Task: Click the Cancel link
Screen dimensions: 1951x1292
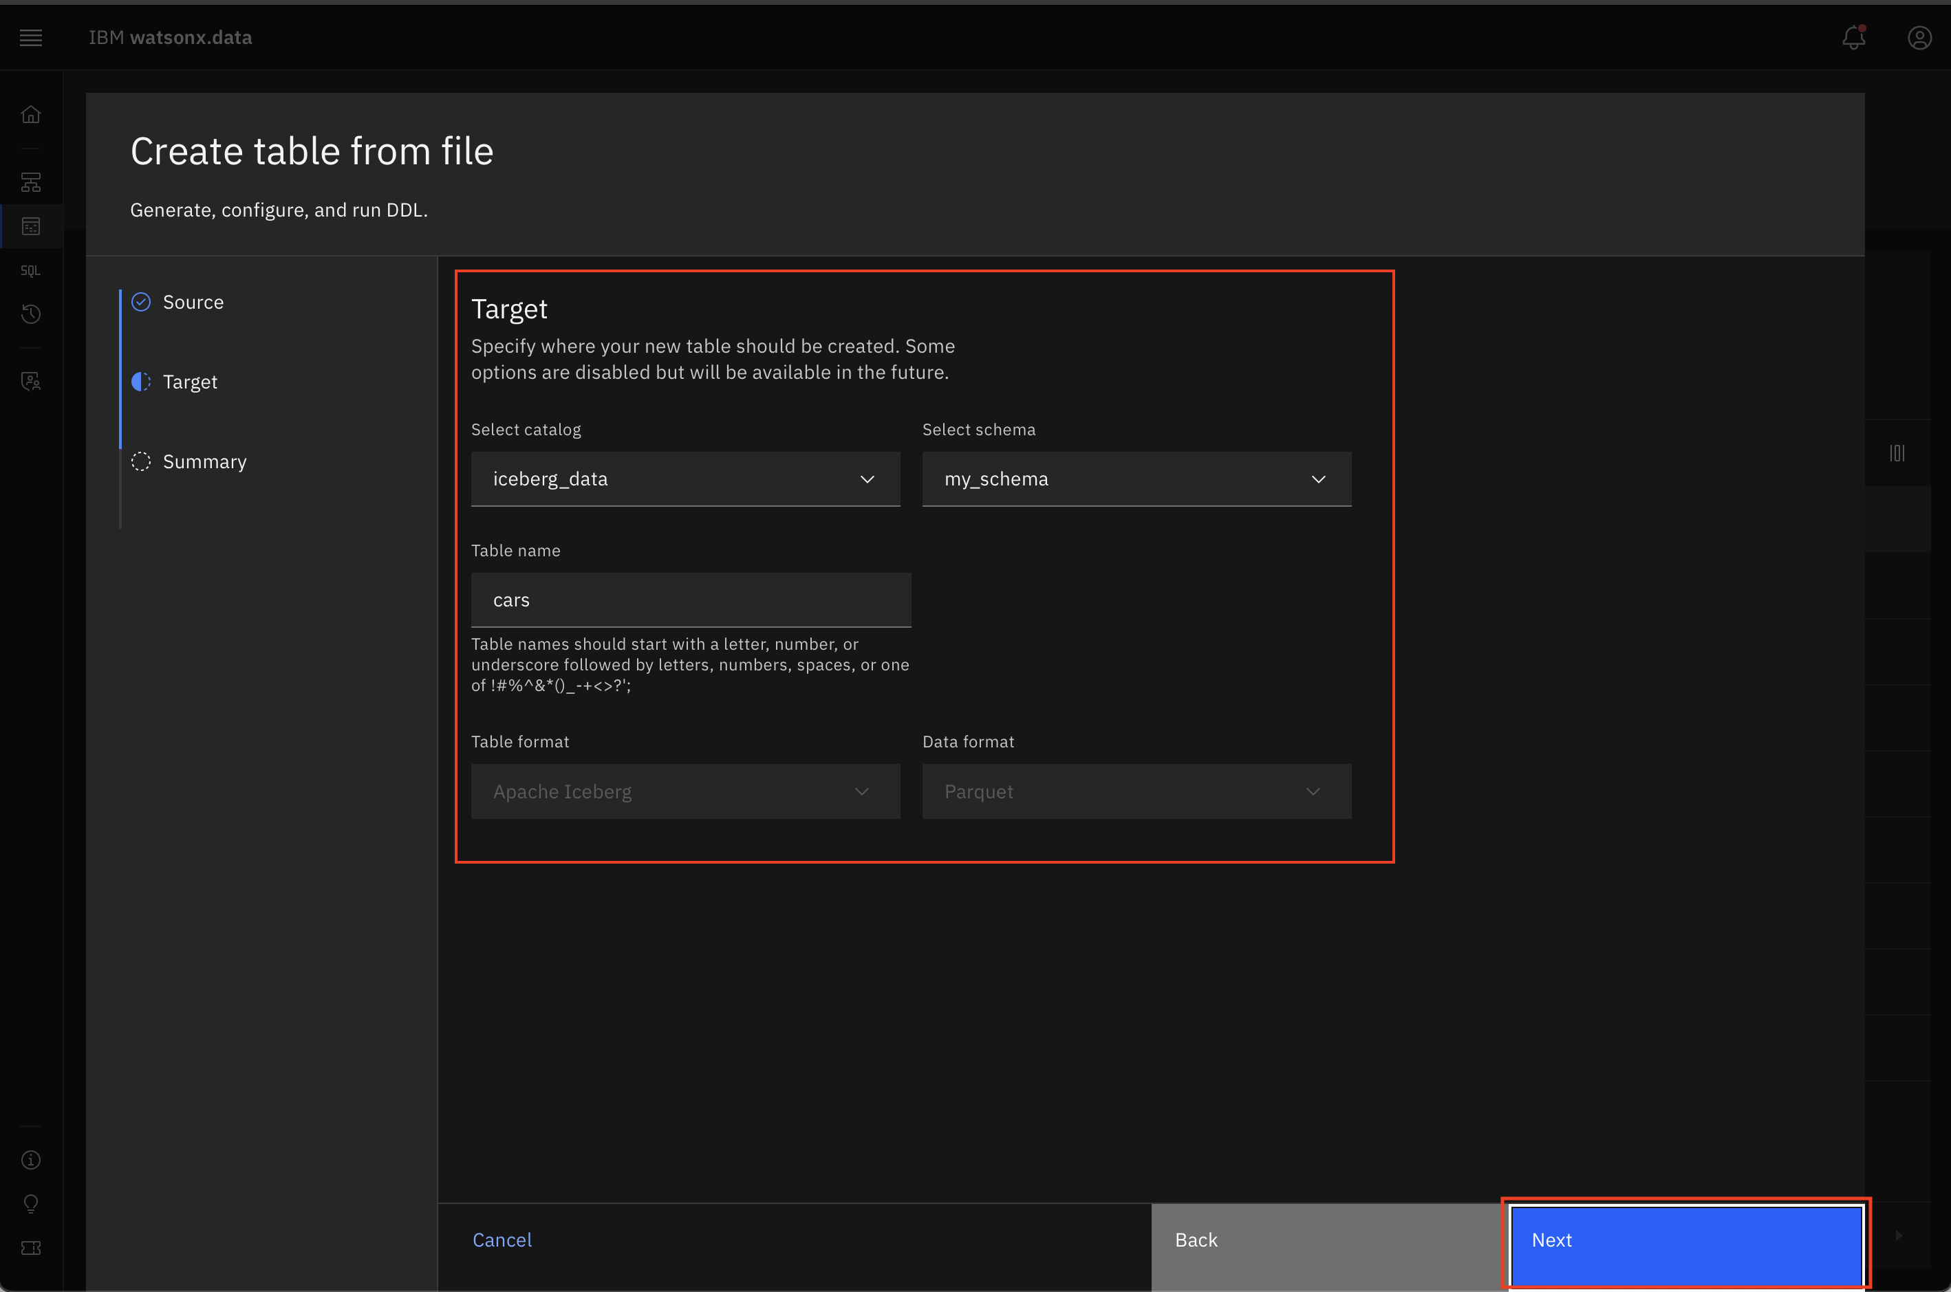Action: pos(502,1240)
